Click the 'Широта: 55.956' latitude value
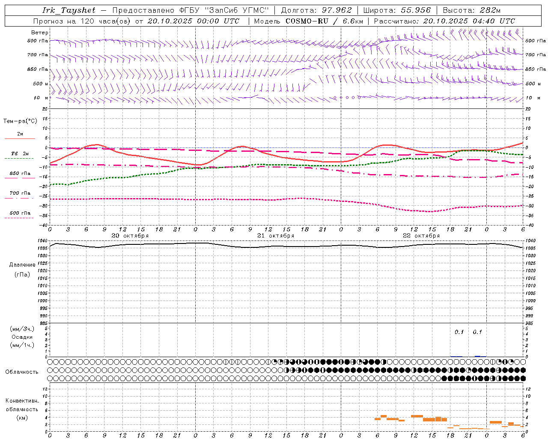This screenshot has width=548, height=439. (x=397, y=10)
